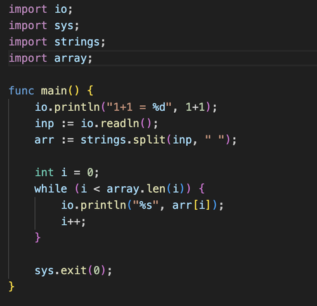Click the "import strings;" line
Image resolution: width=317 pixels, height=306 pixels.
pos(57,42)
